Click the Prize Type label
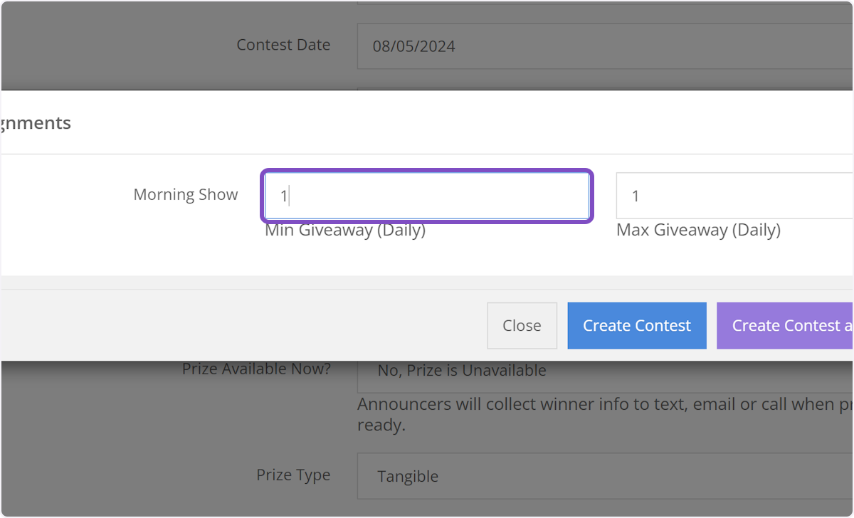 pos(293,475)
